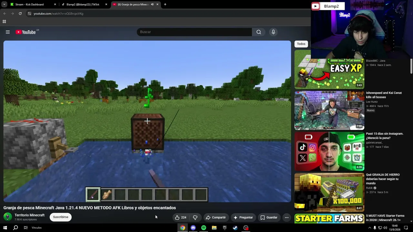
Task: Mute the YouTube tab via its speaker icon
Action: tap(152, 5)
